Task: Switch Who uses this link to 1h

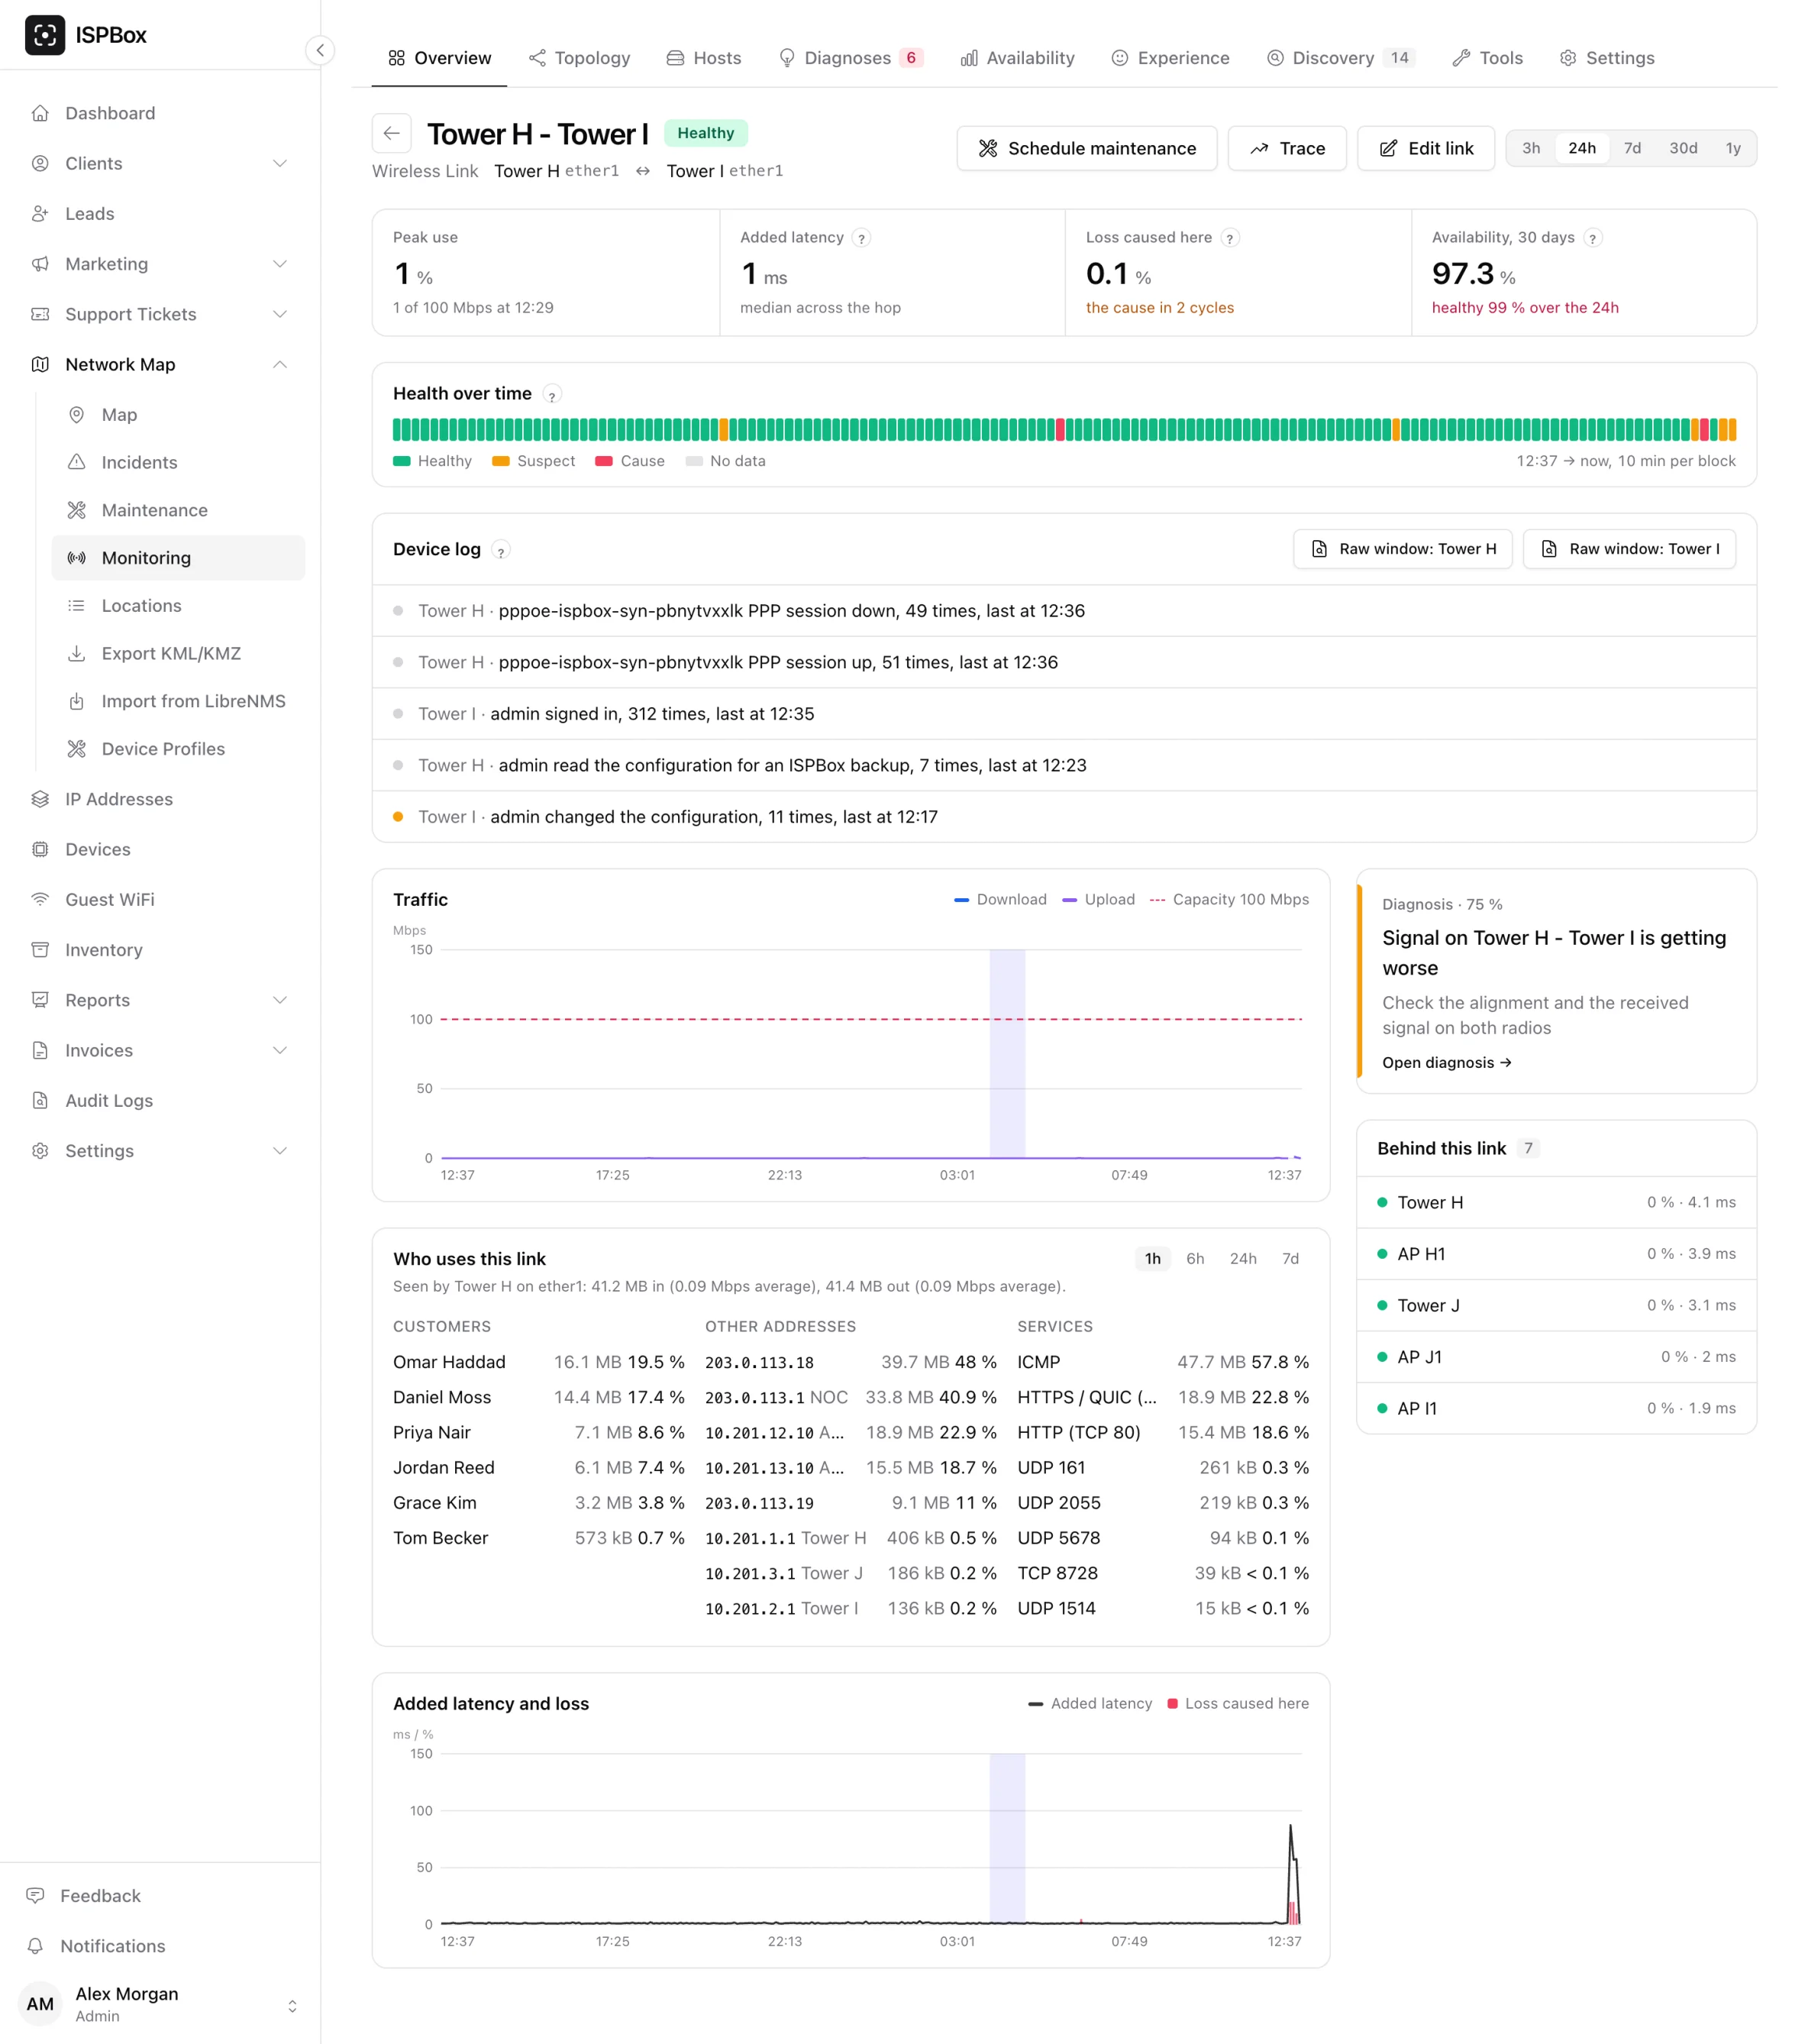Action: tap(1152, 1259)
